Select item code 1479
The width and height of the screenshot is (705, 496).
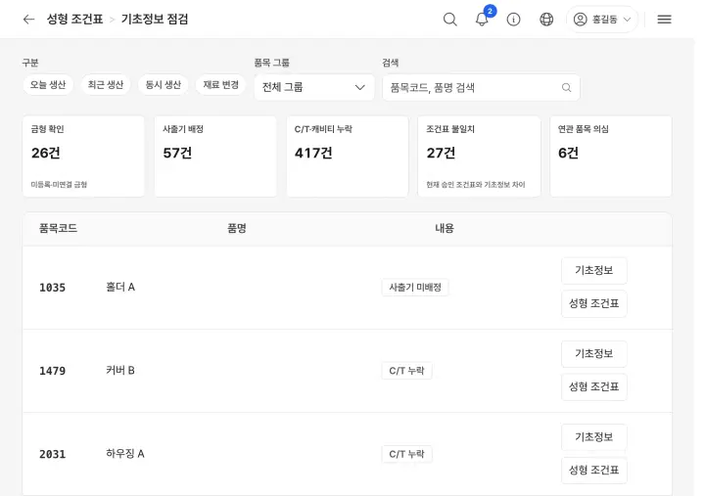52,371
